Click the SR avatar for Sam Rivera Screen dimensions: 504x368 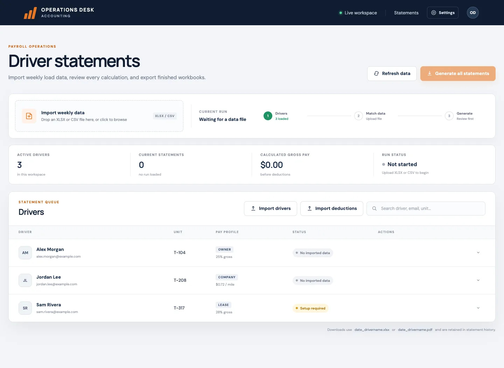(x=25, y=308)
